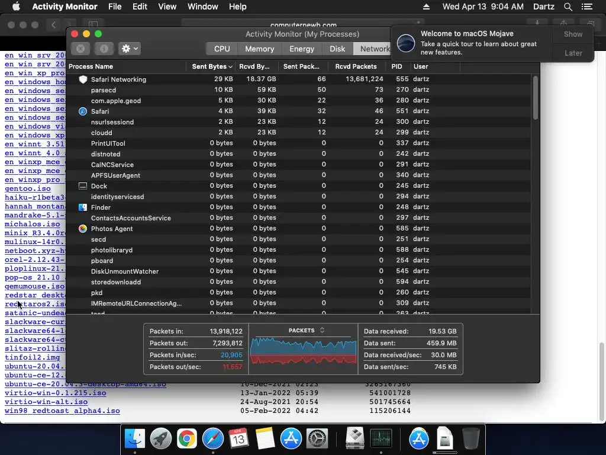Screen dimensions: 606x455
Task: Open win98_redtoast_alpha4.iso link
Action: point(62,411)
